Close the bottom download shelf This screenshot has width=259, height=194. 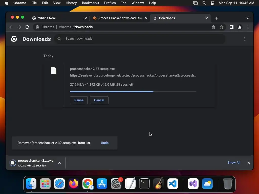(249, 163)
